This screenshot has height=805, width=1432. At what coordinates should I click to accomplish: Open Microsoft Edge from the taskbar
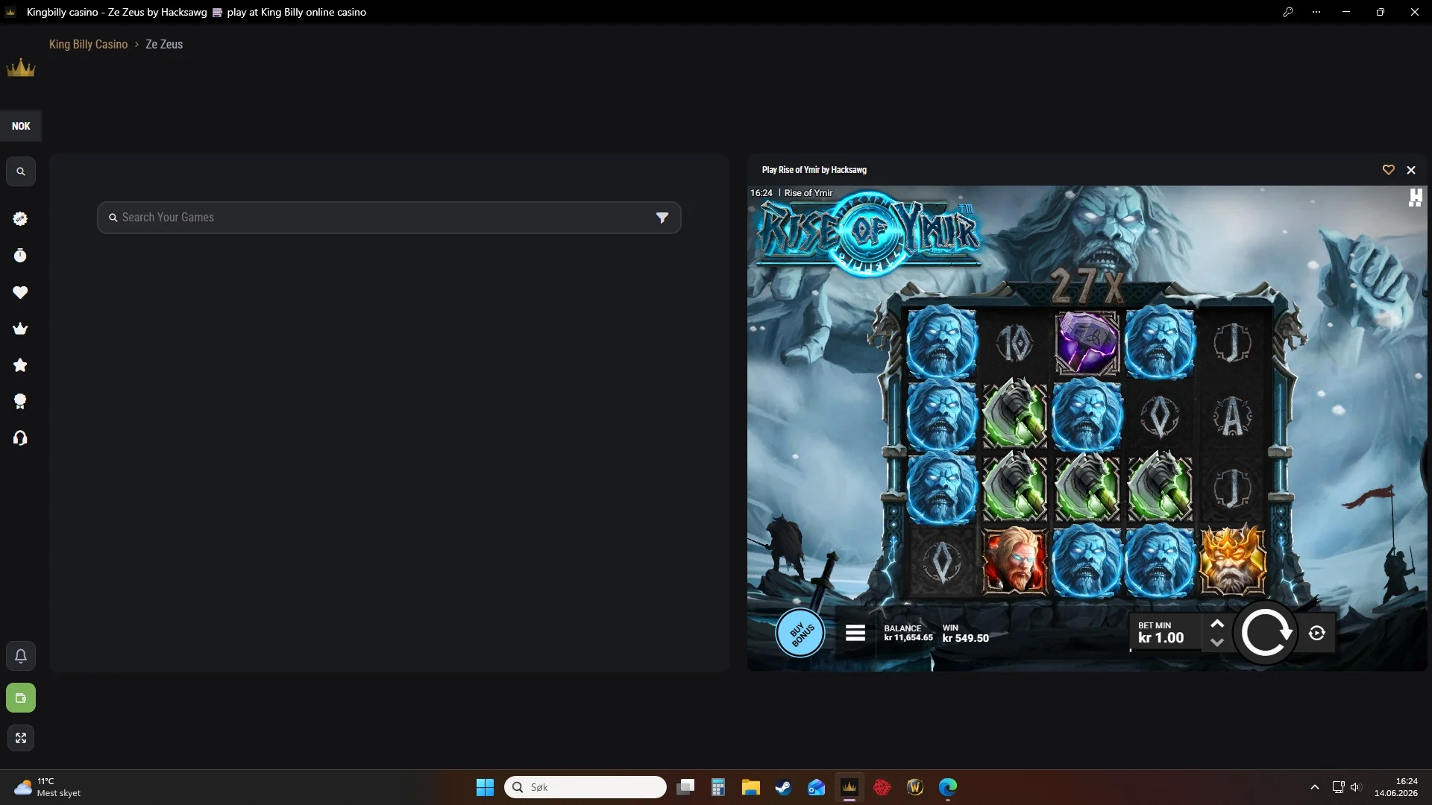948,787
